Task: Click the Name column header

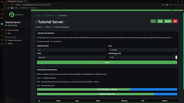Action: click(98, 101)
